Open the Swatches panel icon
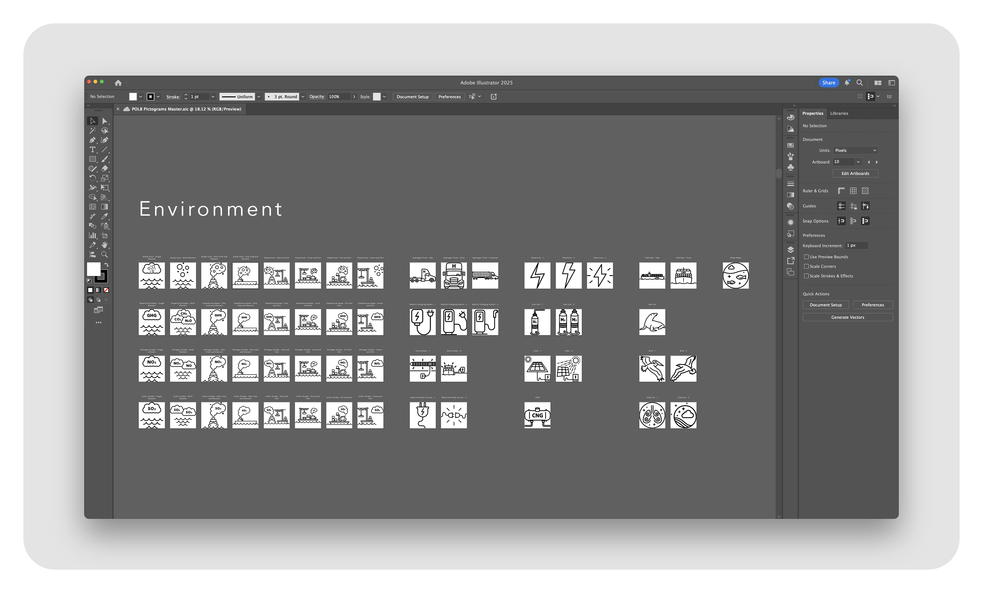 click(790, 145)
